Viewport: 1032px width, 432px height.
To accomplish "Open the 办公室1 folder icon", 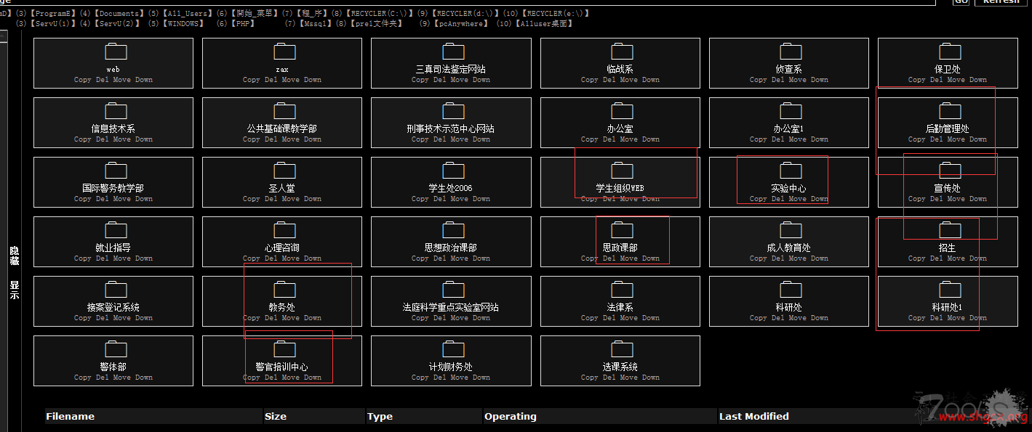I will [x=791, y=111].
